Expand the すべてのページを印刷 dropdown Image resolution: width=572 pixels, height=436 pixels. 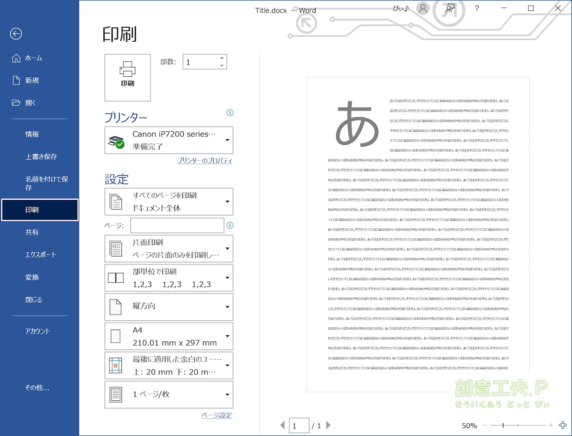pos(169,202)
